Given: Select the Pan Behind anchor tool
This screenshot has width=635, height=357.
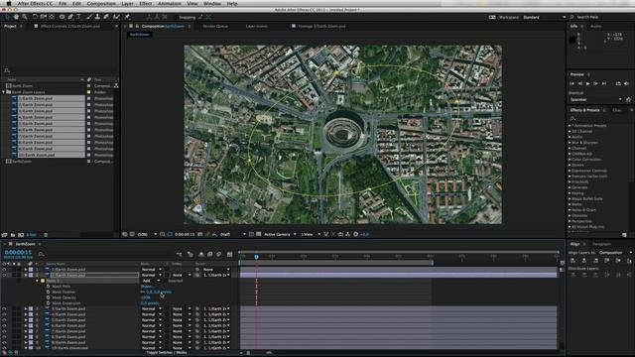Looking at the screenshot, I should [x=52, y=17].
